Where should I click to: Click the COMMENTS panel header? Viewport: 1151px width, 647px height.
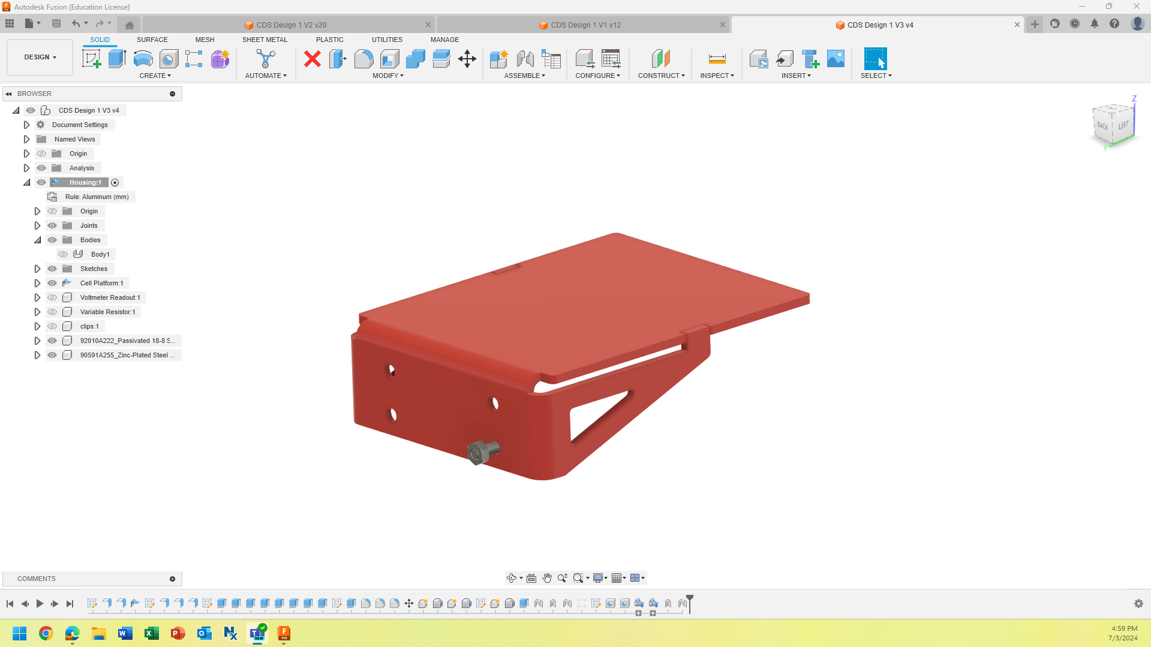click(92, 579)
